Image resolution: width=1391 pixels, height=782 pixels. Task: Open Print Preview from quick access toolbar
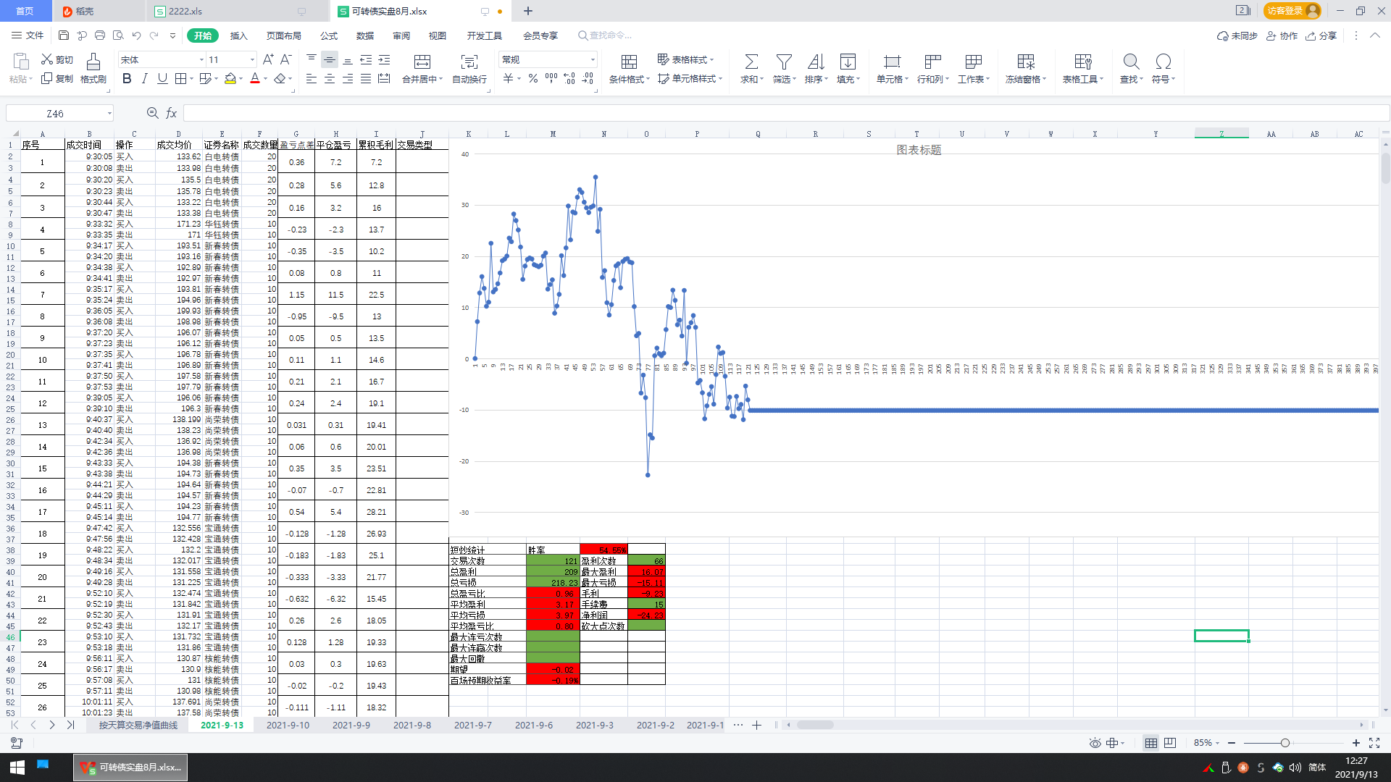tap(118, 35)
